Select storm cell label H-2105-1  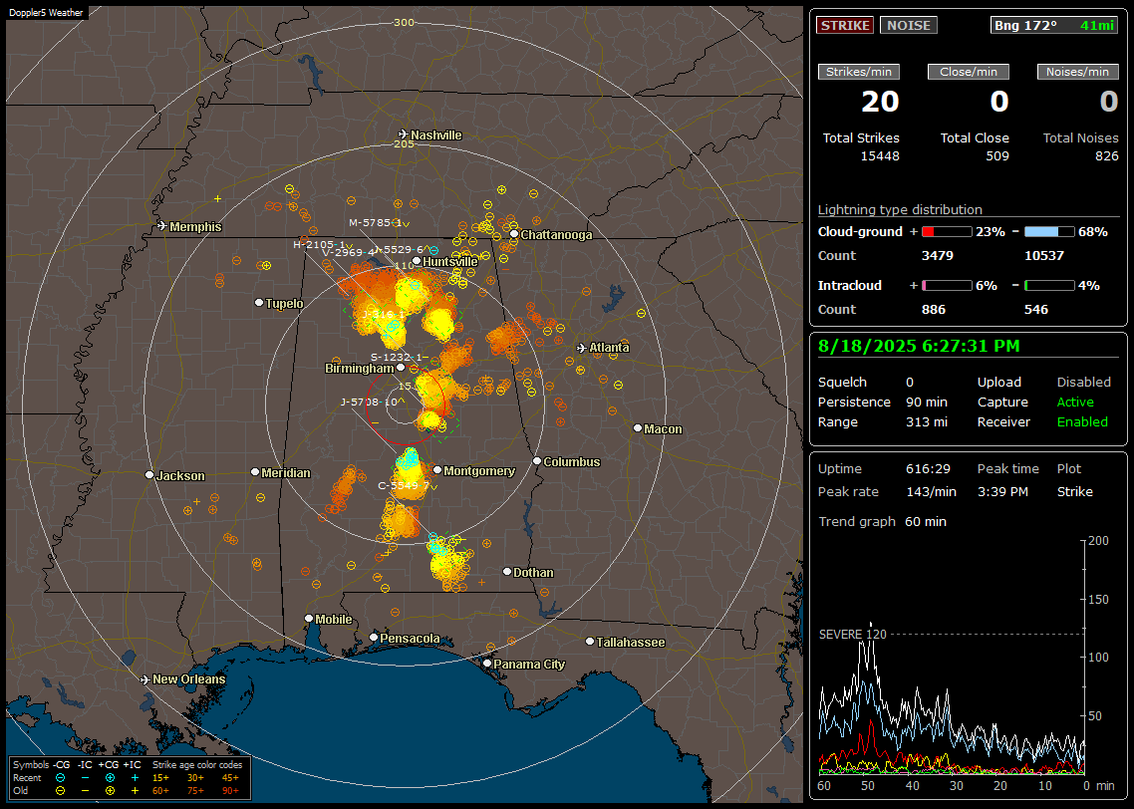(319, 244)
